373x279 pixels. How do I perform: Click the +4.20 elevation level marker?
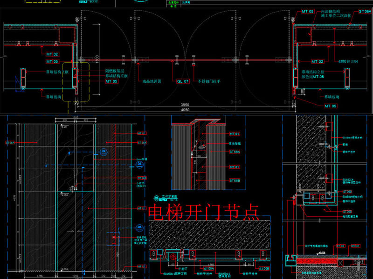(x=64, y=127)
